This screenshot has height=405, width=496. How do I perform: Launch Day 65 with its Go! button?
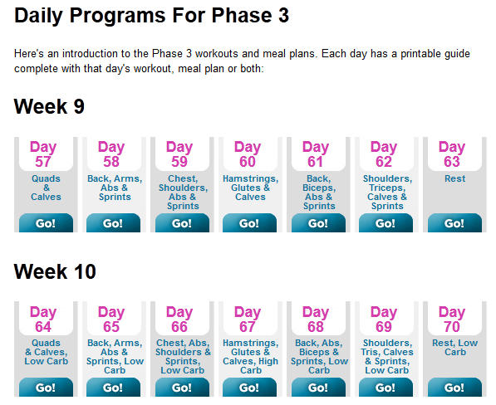click(113, 388)
